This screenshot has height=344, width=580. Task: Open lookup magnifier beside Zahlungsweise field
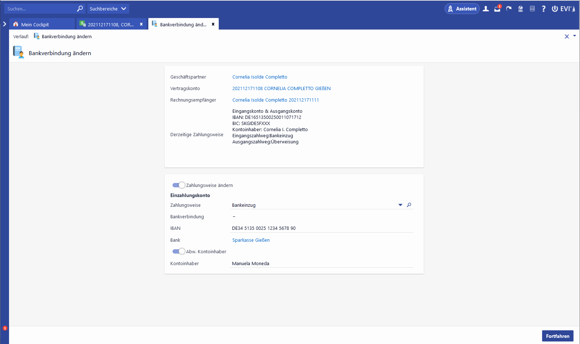(x=409, y=205)
